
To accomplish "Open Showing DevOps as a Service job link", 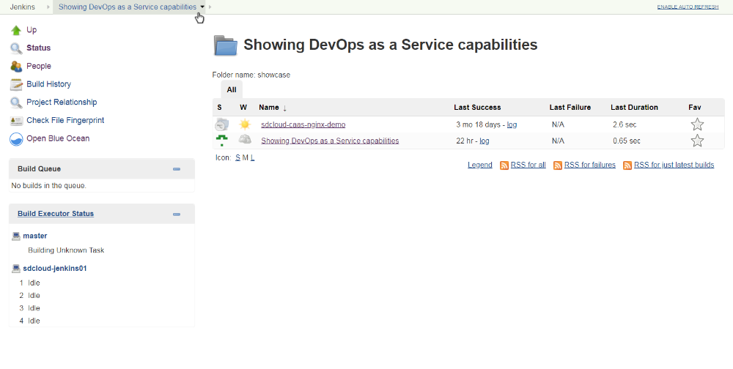I will tap(330, 141).
